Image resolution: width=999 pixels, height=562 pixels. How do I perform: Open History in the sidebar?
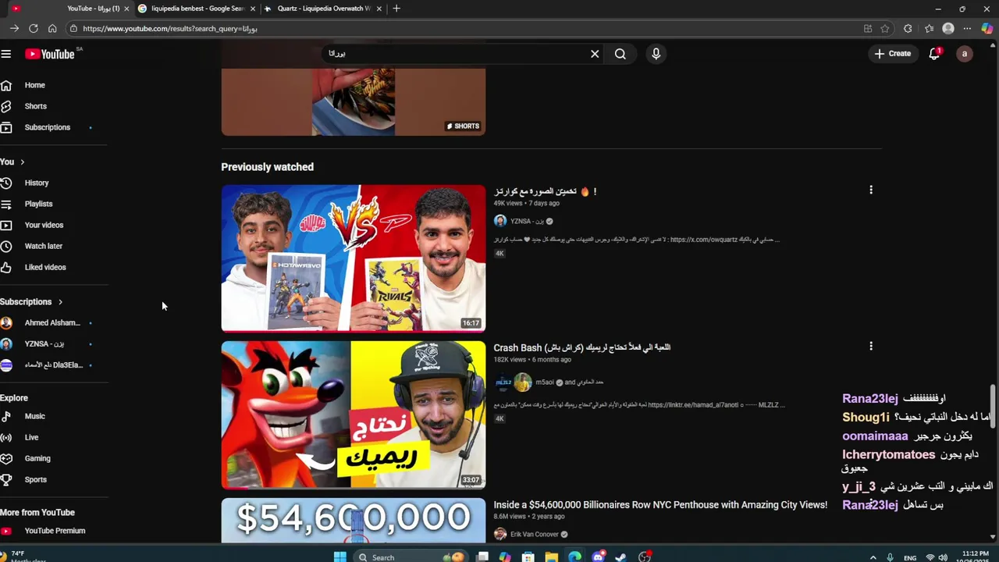pyautogui.click(x=37, y=183)
